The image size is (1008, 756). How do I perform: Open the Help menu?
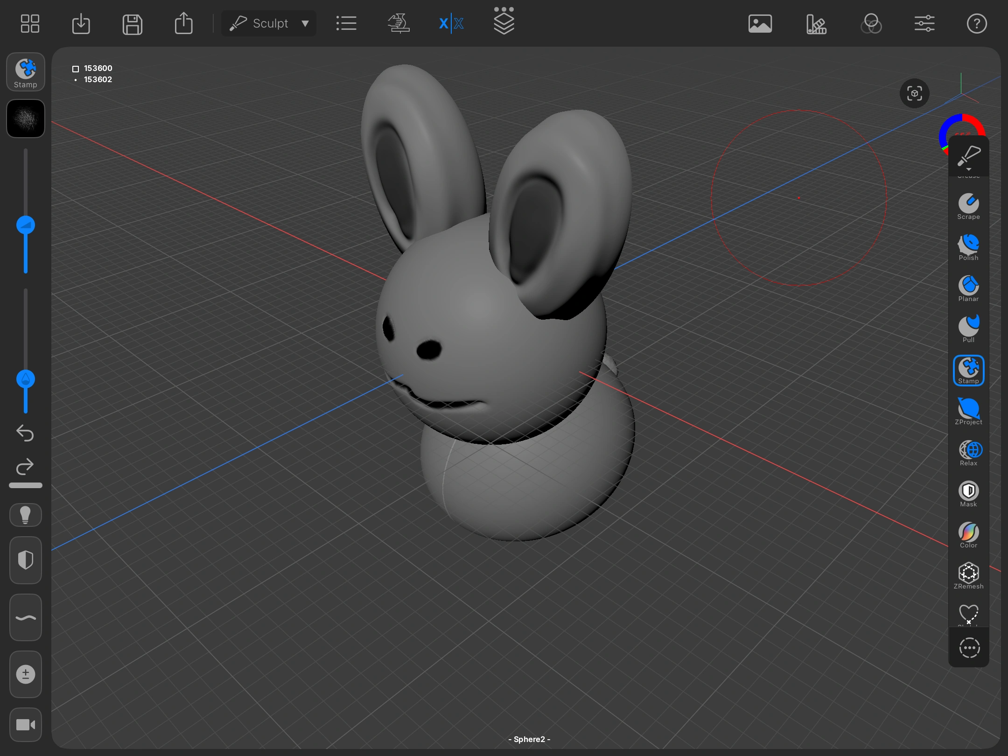pos(977,24)
